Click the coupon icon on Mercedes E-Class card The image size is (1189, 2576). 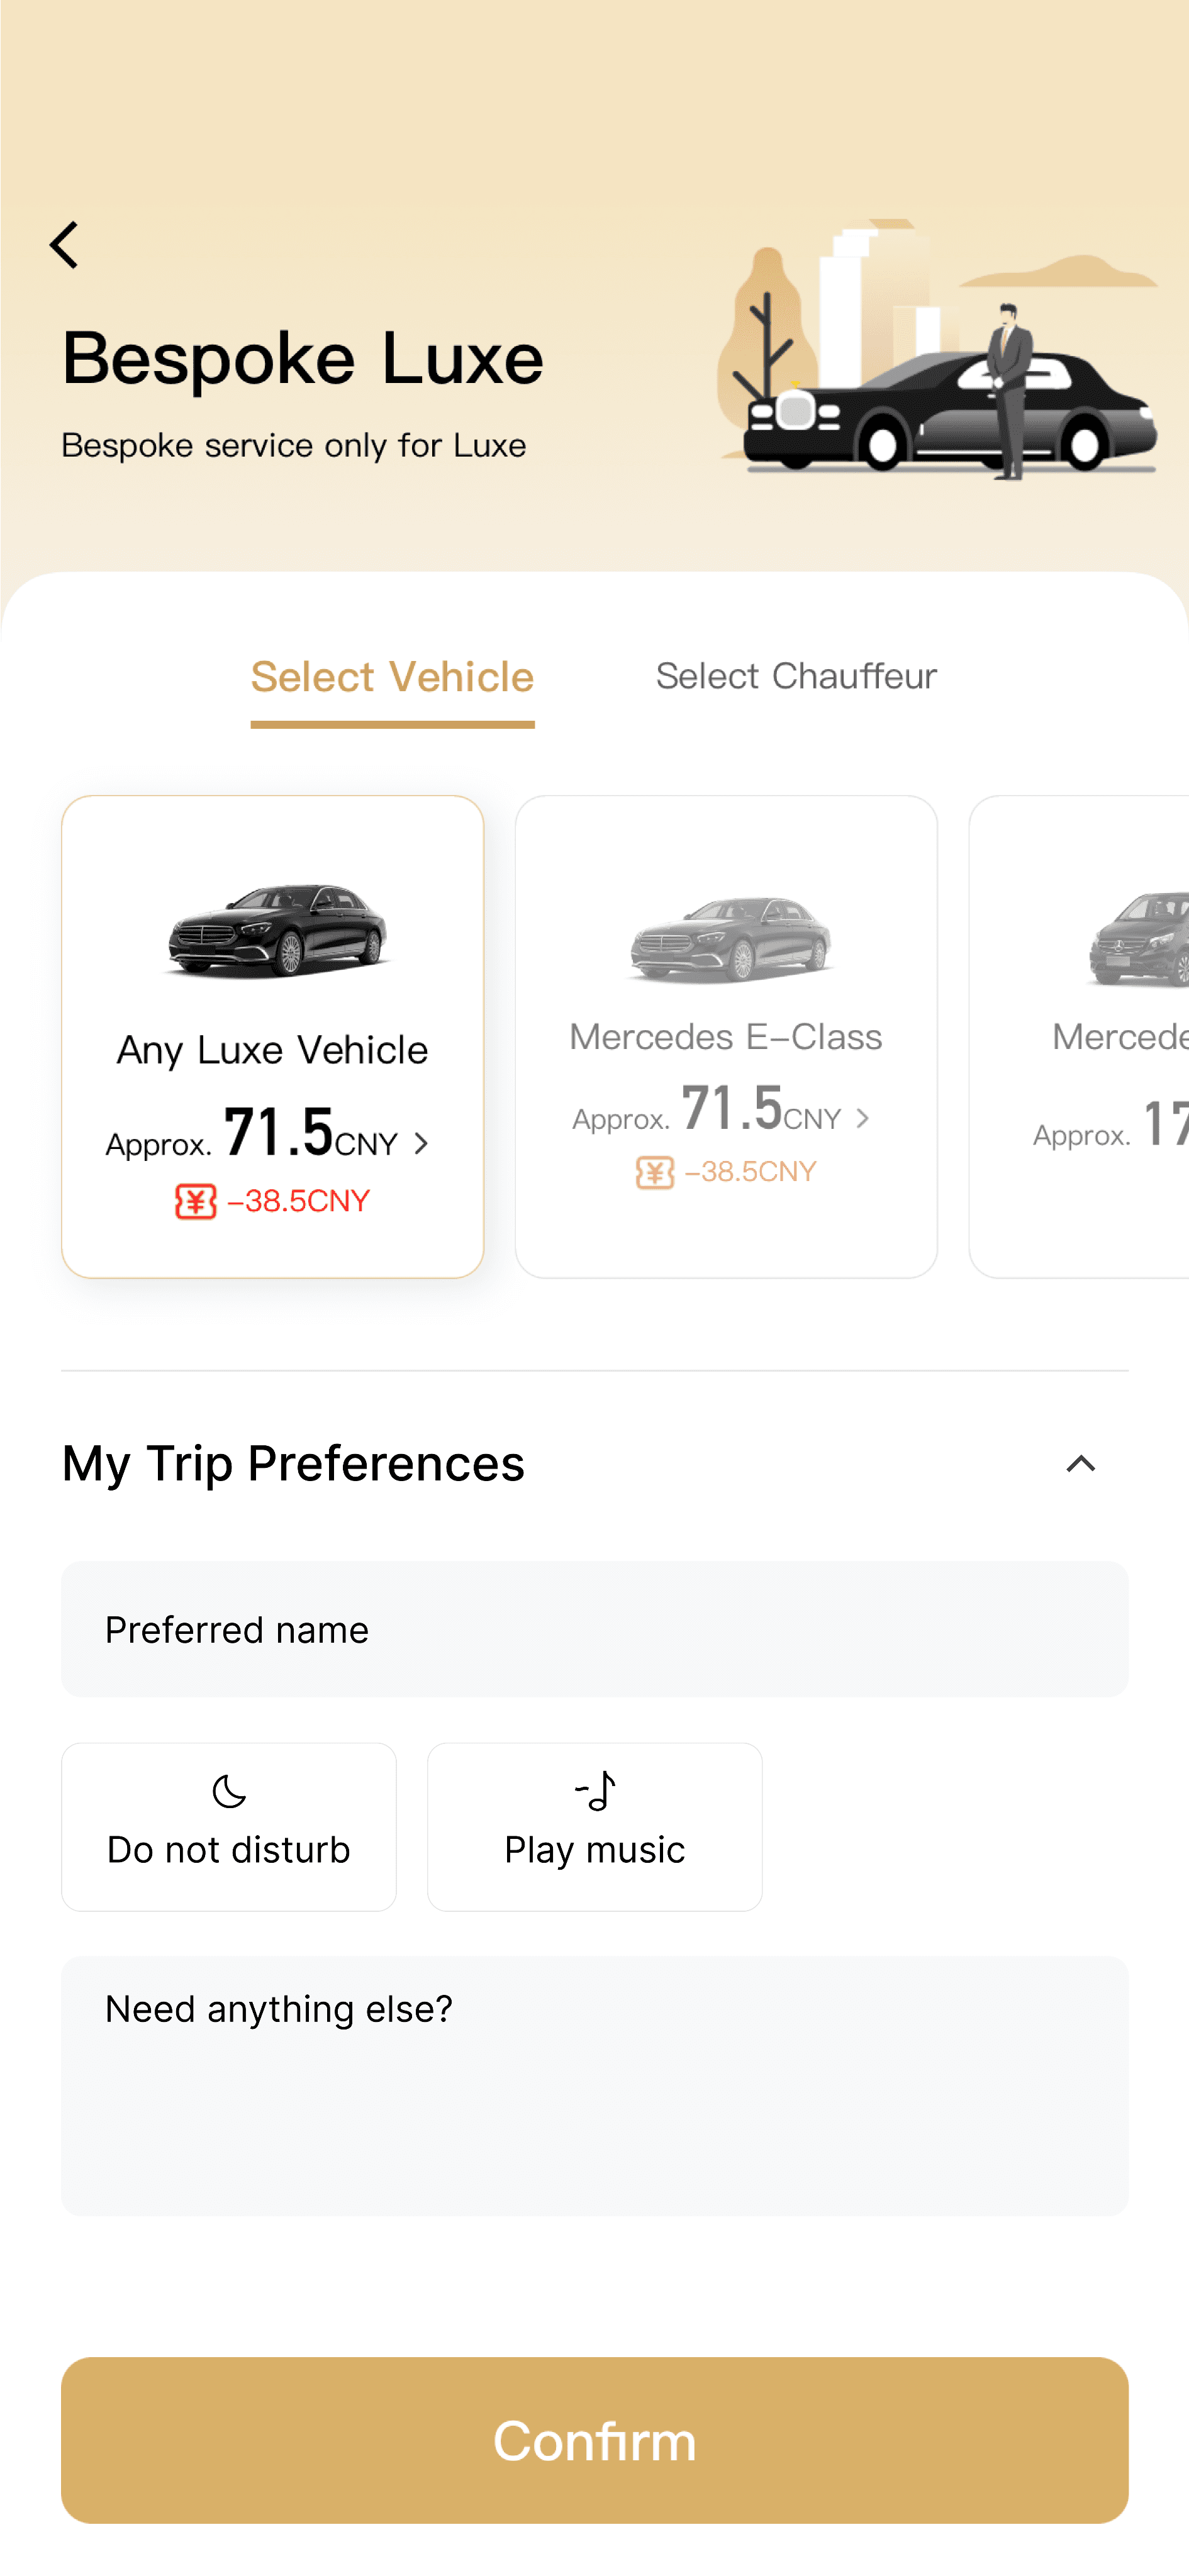tap(655, 1172)
